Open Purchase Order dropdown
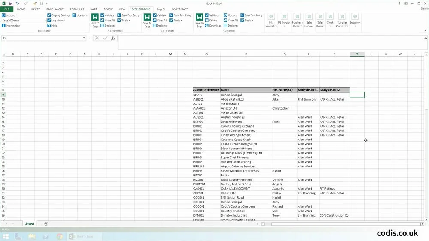The image size is (429, 241). (x=297, y=21)
